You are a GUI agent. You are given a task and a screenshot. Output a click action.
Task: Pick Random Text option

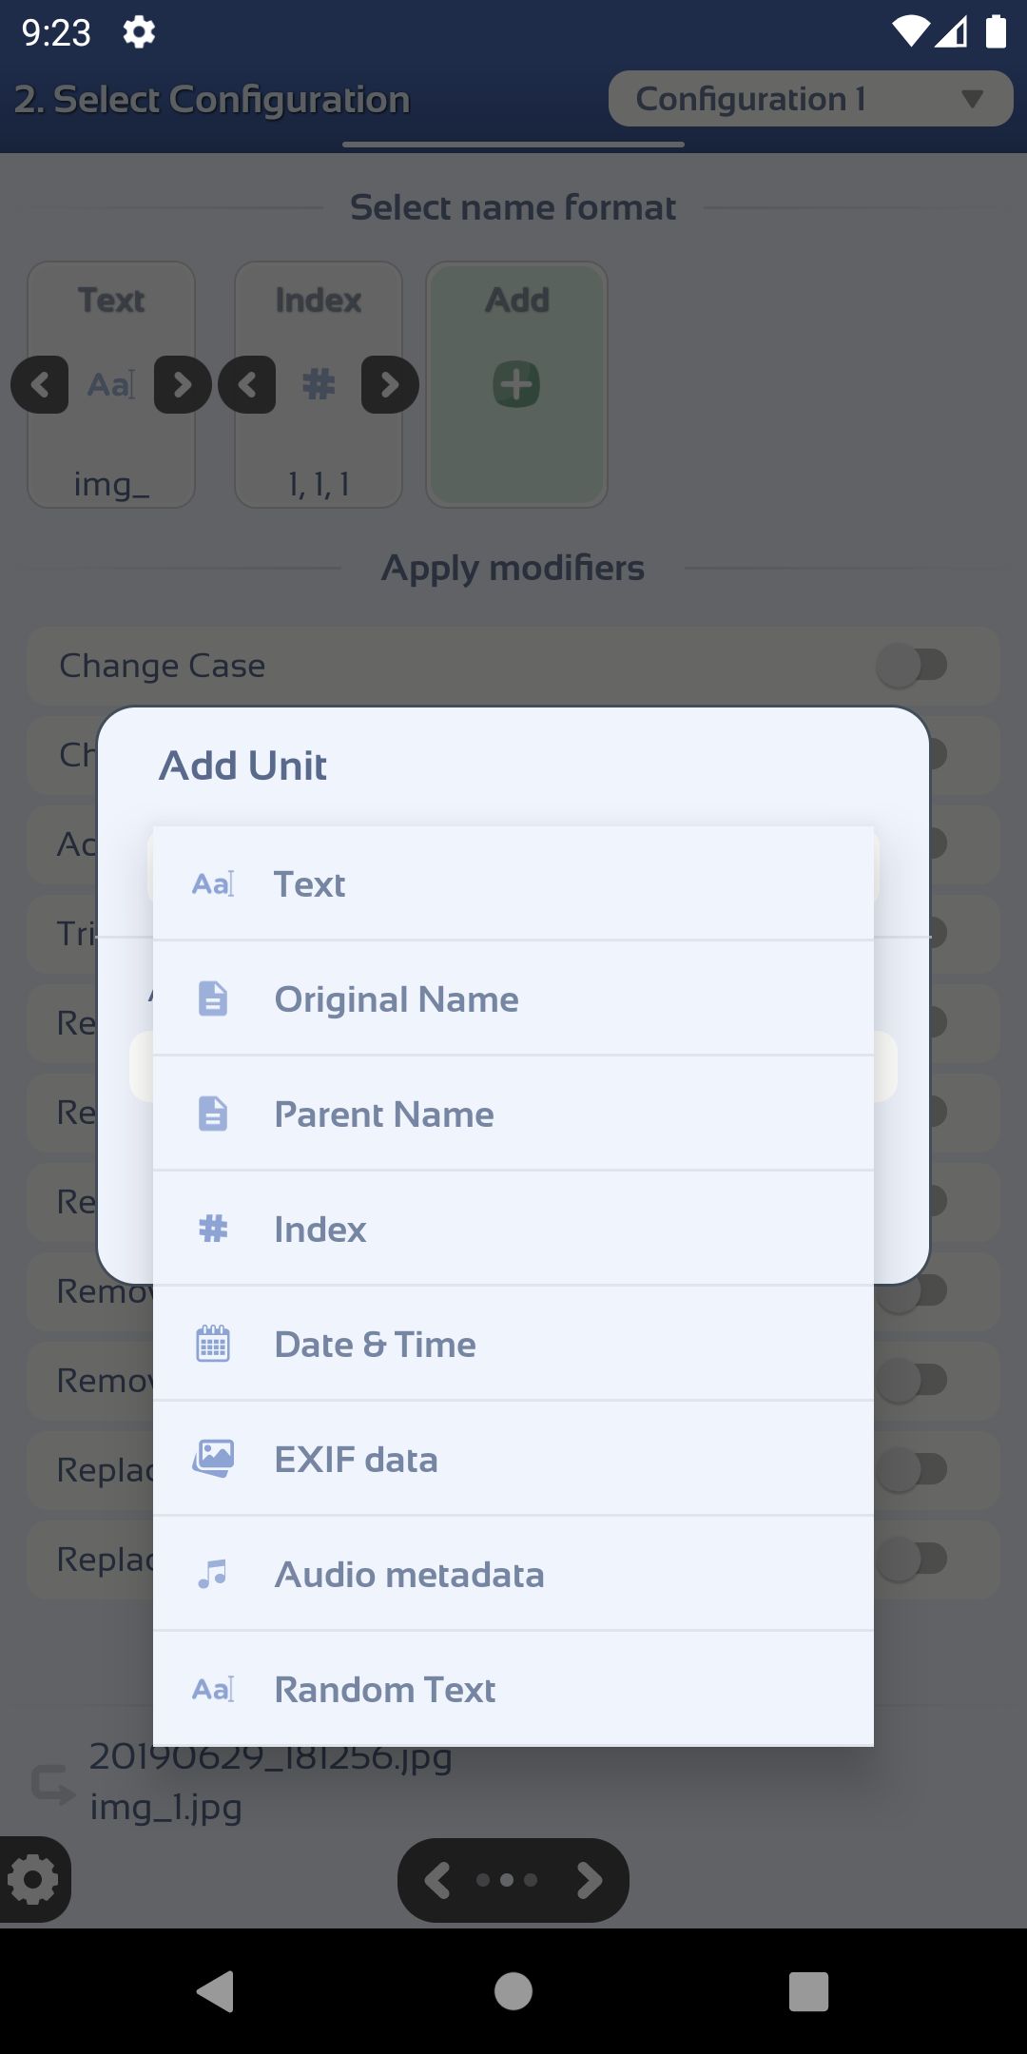513,1689
